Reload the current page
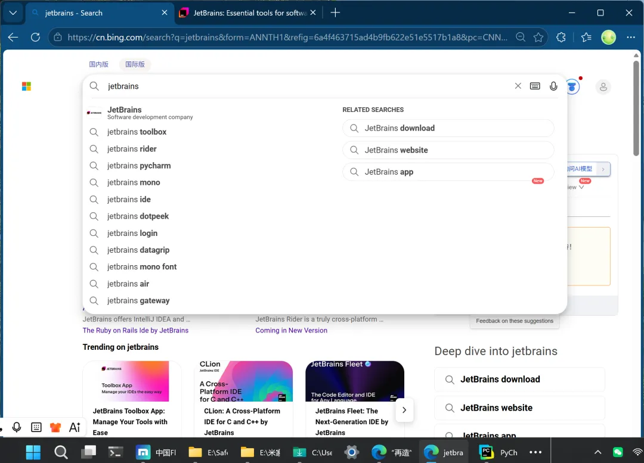This screenshot has height=463, width=644. click(35, 38)
